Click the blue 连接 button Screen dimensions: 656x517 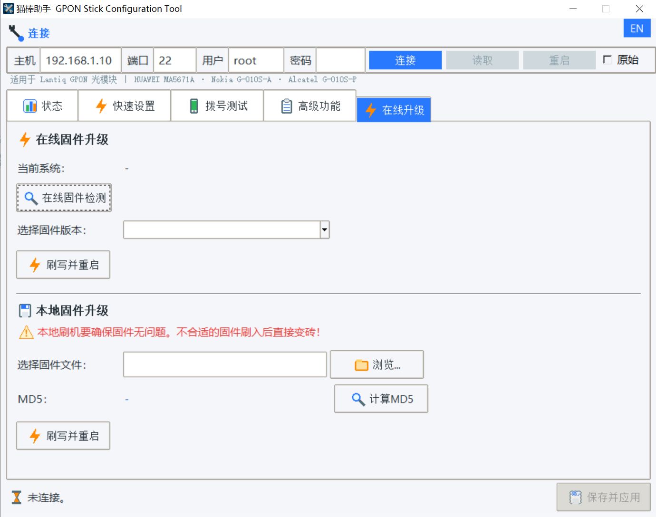click(405, 60)
